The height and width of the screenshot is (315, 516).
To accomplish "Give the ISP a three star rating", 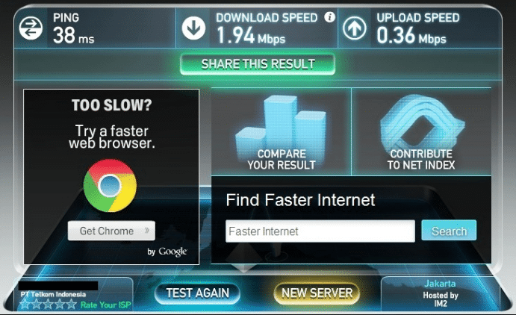I will pyautogui.click(x=49, y=305).
